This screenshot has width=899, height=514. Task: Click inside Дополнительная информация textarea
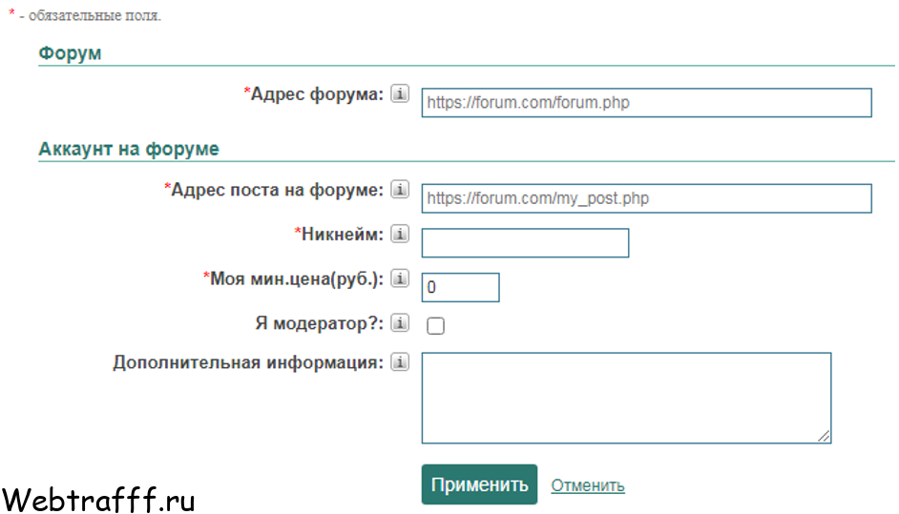pos(626,398)
